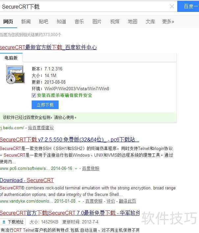Open the 更多» category menu
Viewport: 199px width, 233px height.
coord(168,21)
